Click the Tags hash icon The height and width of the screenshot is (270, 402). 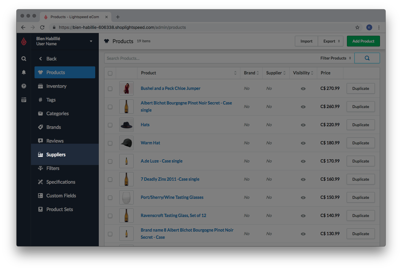(40, 100)
